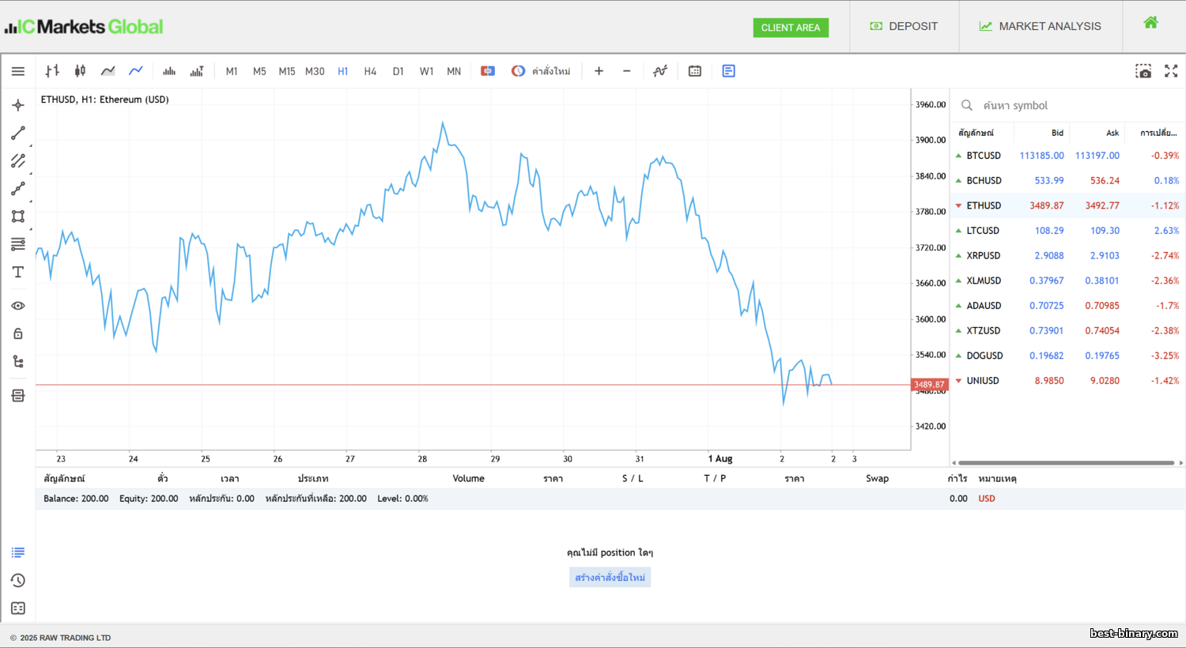Open the indicators icon in toolbar

660,71
